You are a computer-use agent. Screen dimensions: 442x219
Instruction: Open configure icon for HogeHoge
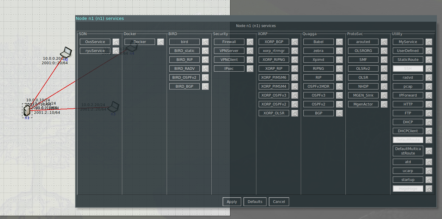[x=429, y=189]
